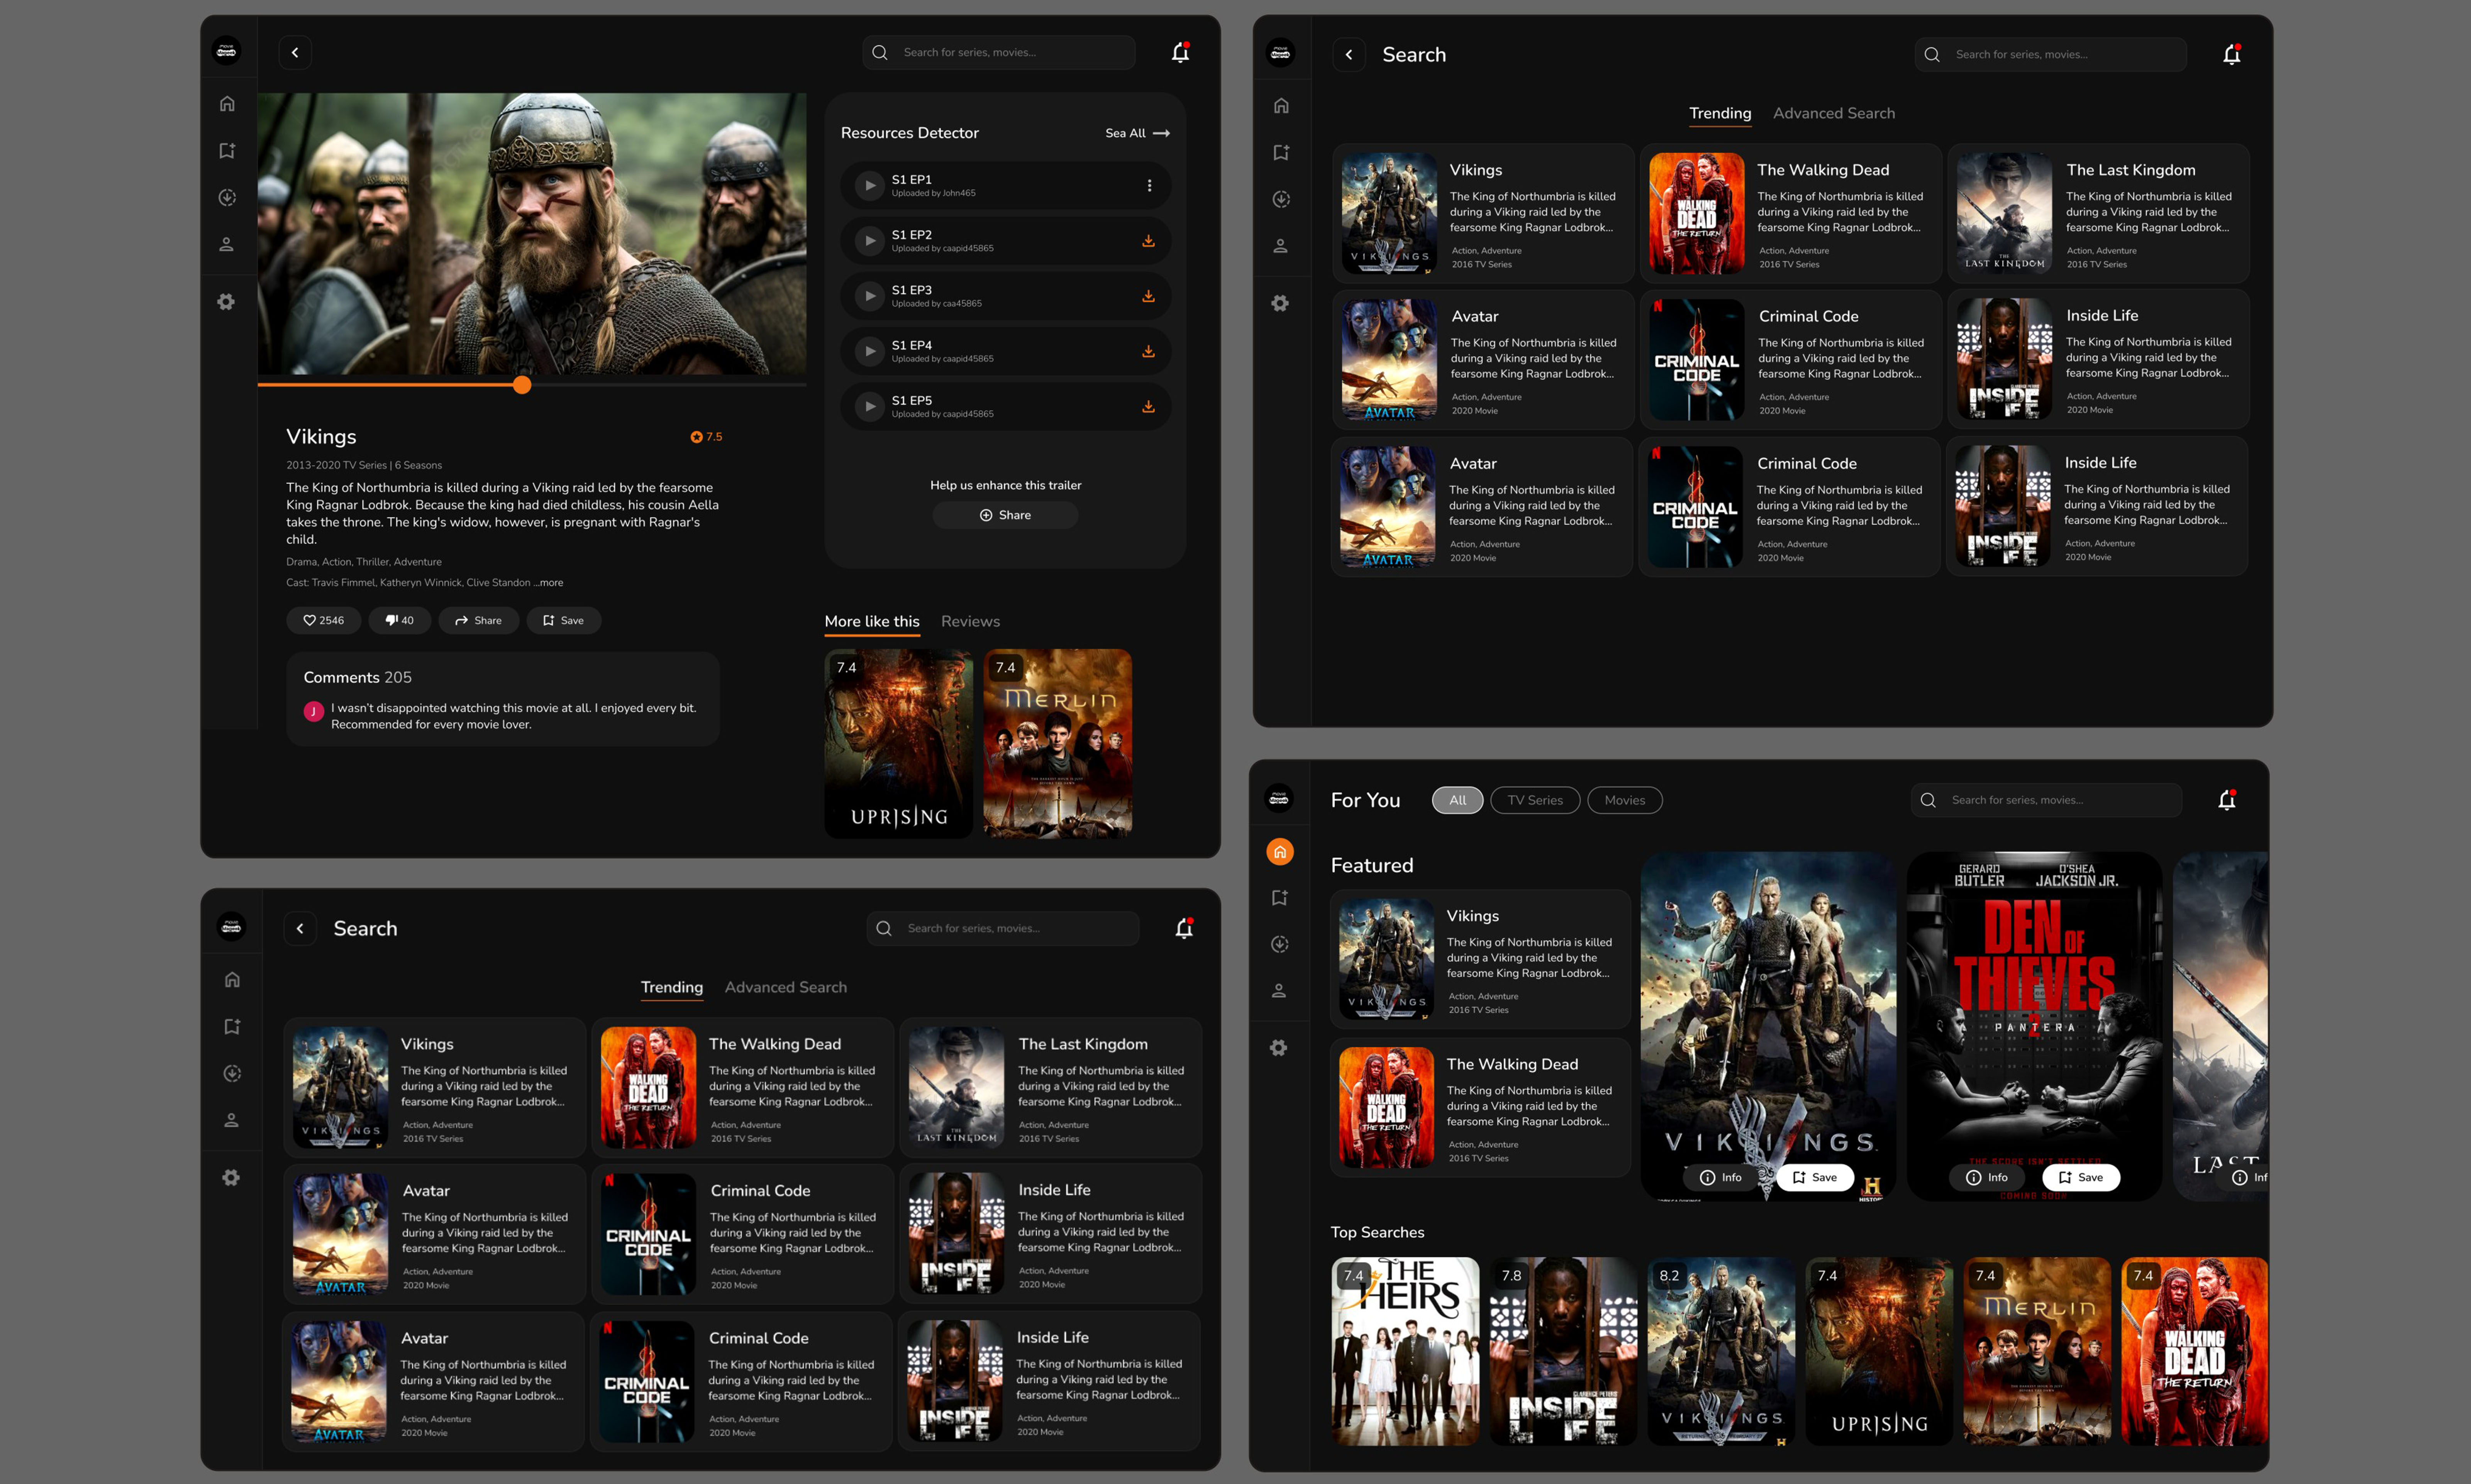The height and width of the screenshot is (1484, 2471).
Task: Click The Heirs thumbnail in Top Searches
Action: 1405,1351
